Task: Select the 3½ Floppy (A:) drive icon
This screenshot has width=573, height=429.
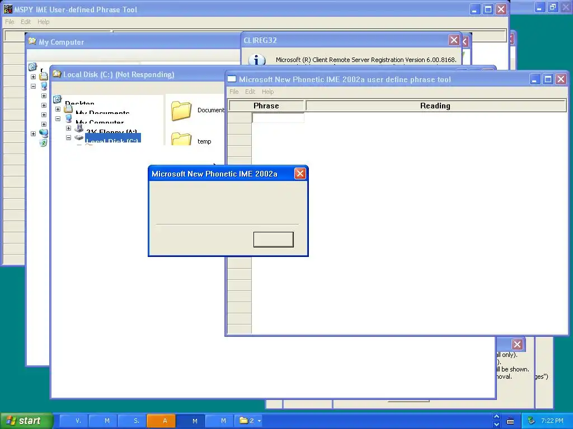Action: (79, 128)
